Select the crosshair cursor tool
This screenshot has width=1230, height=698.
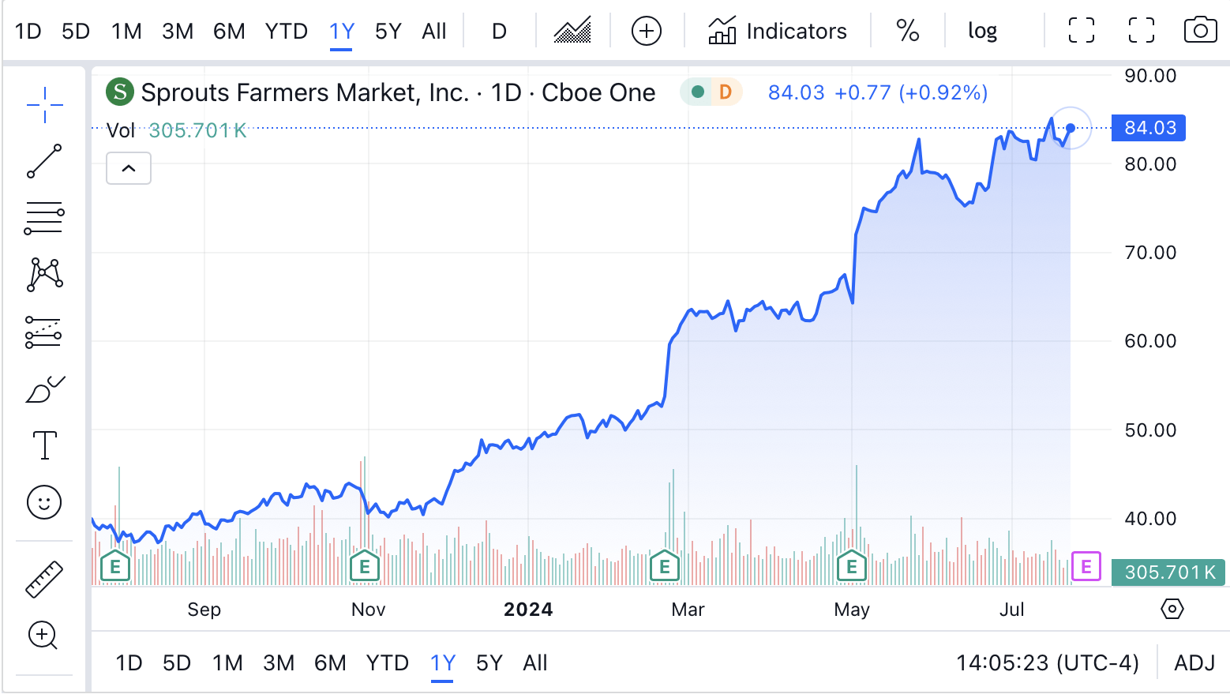pyautogui.click(x=44, y=103)
